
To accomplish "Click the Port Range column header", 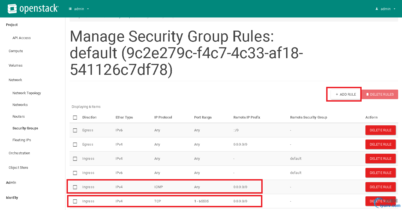I will 203,117.
